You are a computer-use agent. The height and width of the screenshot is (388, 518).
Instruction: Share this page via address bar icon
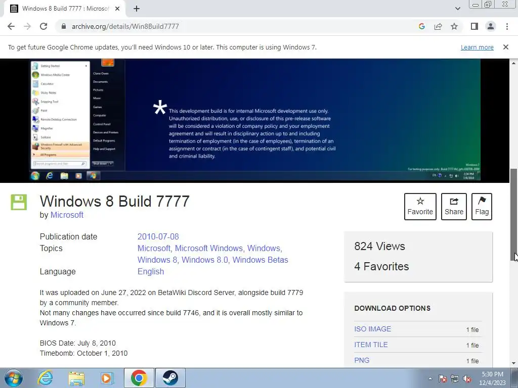click(x=438, y=26)
